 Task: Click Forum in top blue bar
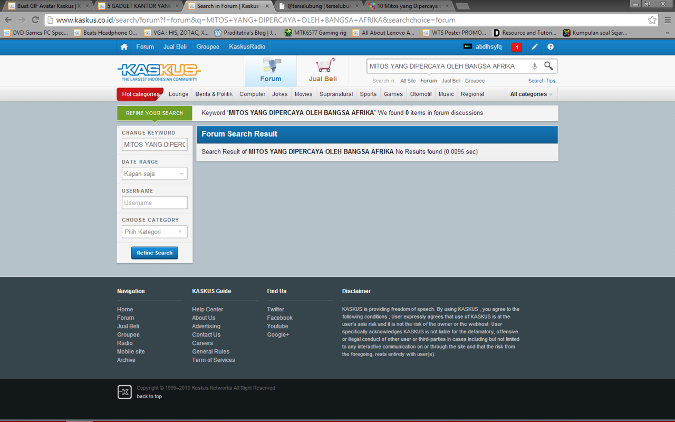coord(145,47)
